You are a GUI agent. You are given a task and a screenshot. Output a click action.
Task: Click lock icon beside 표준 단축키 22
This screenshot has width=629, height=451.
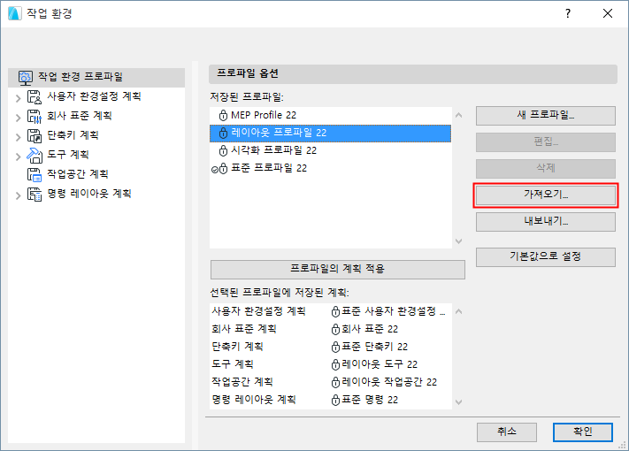[335, 348]
